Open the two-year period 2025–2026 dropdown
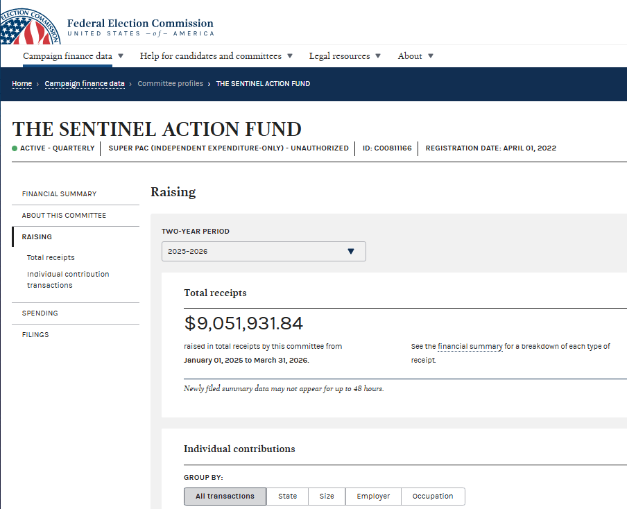627x509 pixels. coord(264,252)
